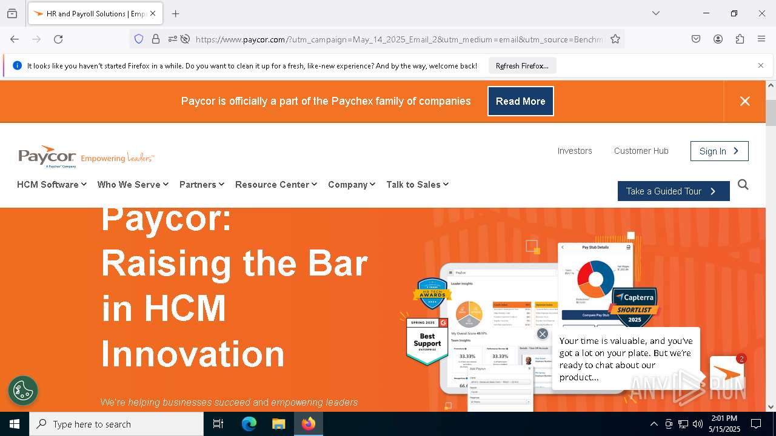
Task: Expand Resource Center menu
Action: [x=276, y=185]
